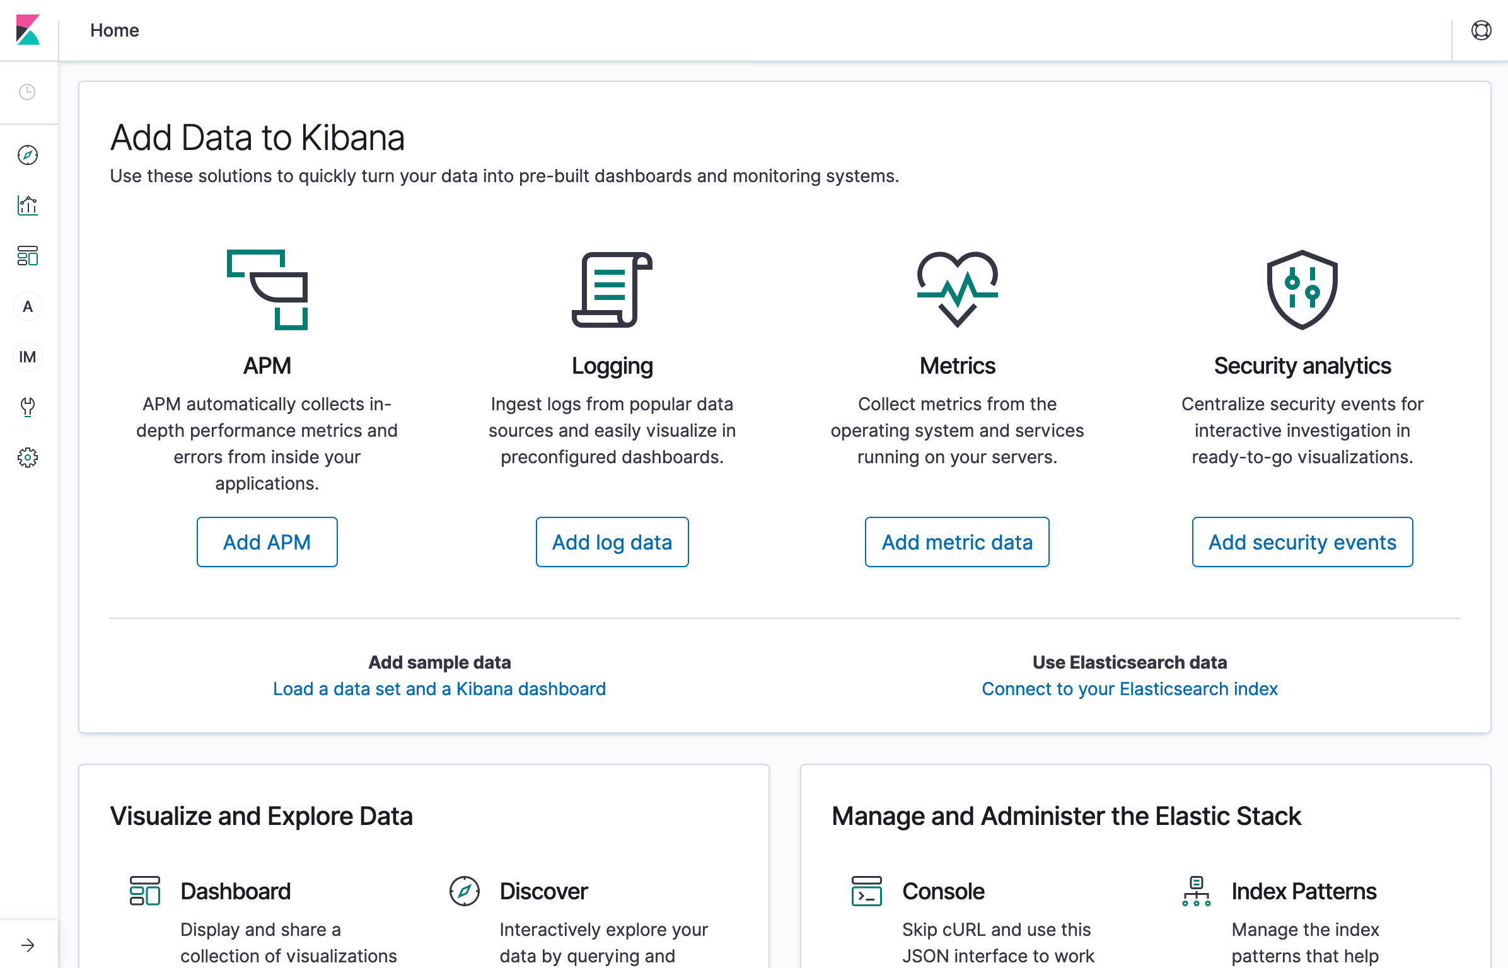1508x968 pixels.
Task: Click the Add Data to Kibana title
Action: click(258, 137)
